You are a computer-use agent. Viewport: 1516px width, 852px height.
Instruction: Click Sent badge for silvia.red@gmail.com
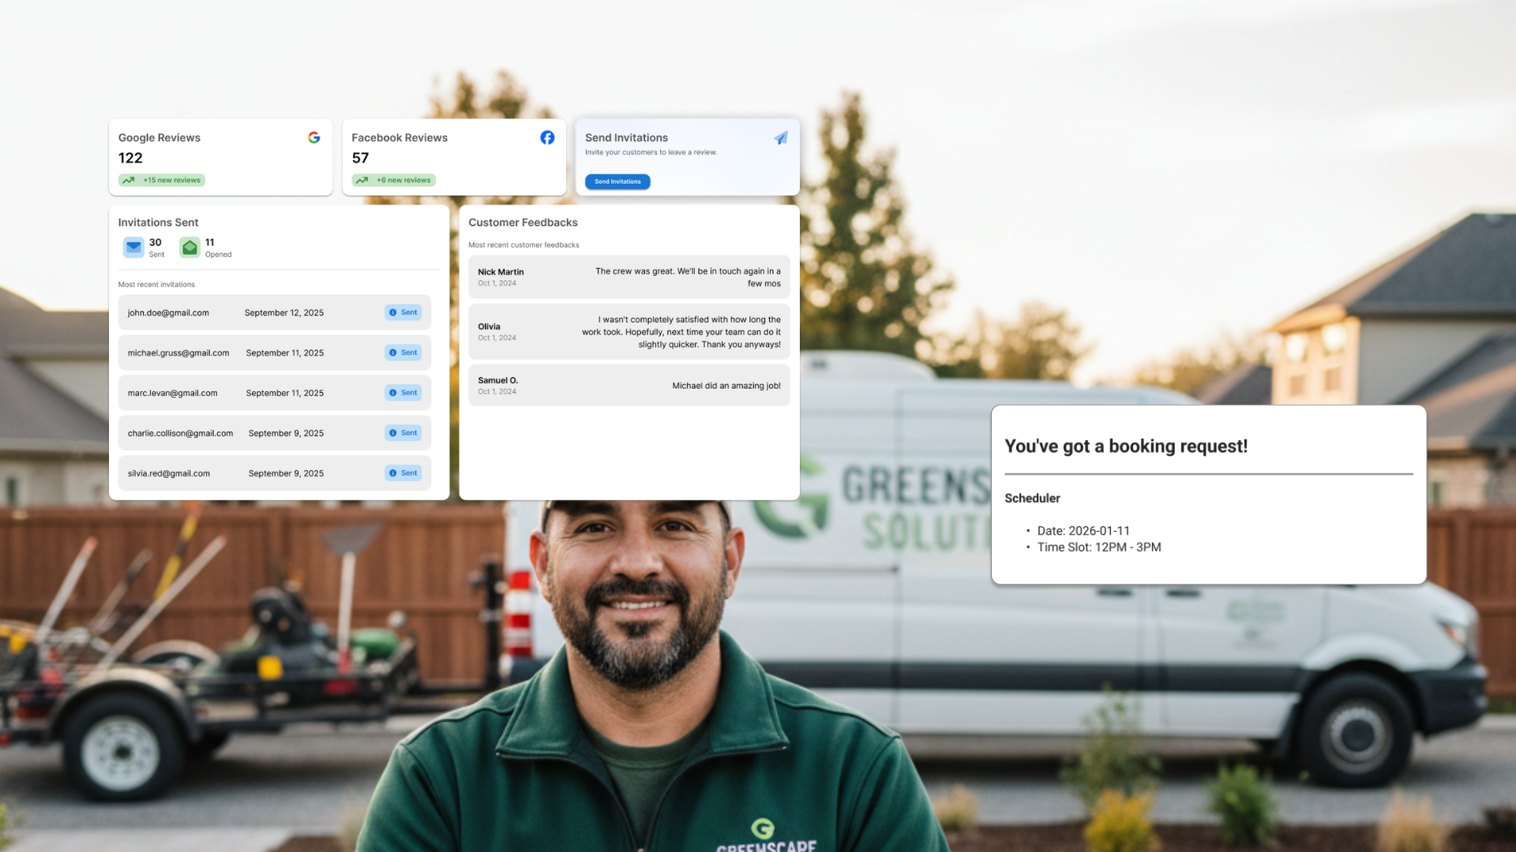coord(403,473)
